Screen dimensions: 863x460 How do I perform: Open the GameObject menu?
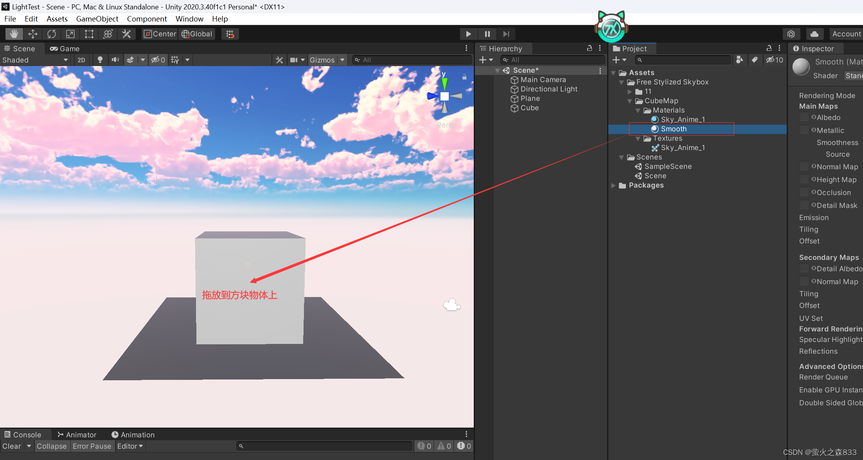[97, 19]
